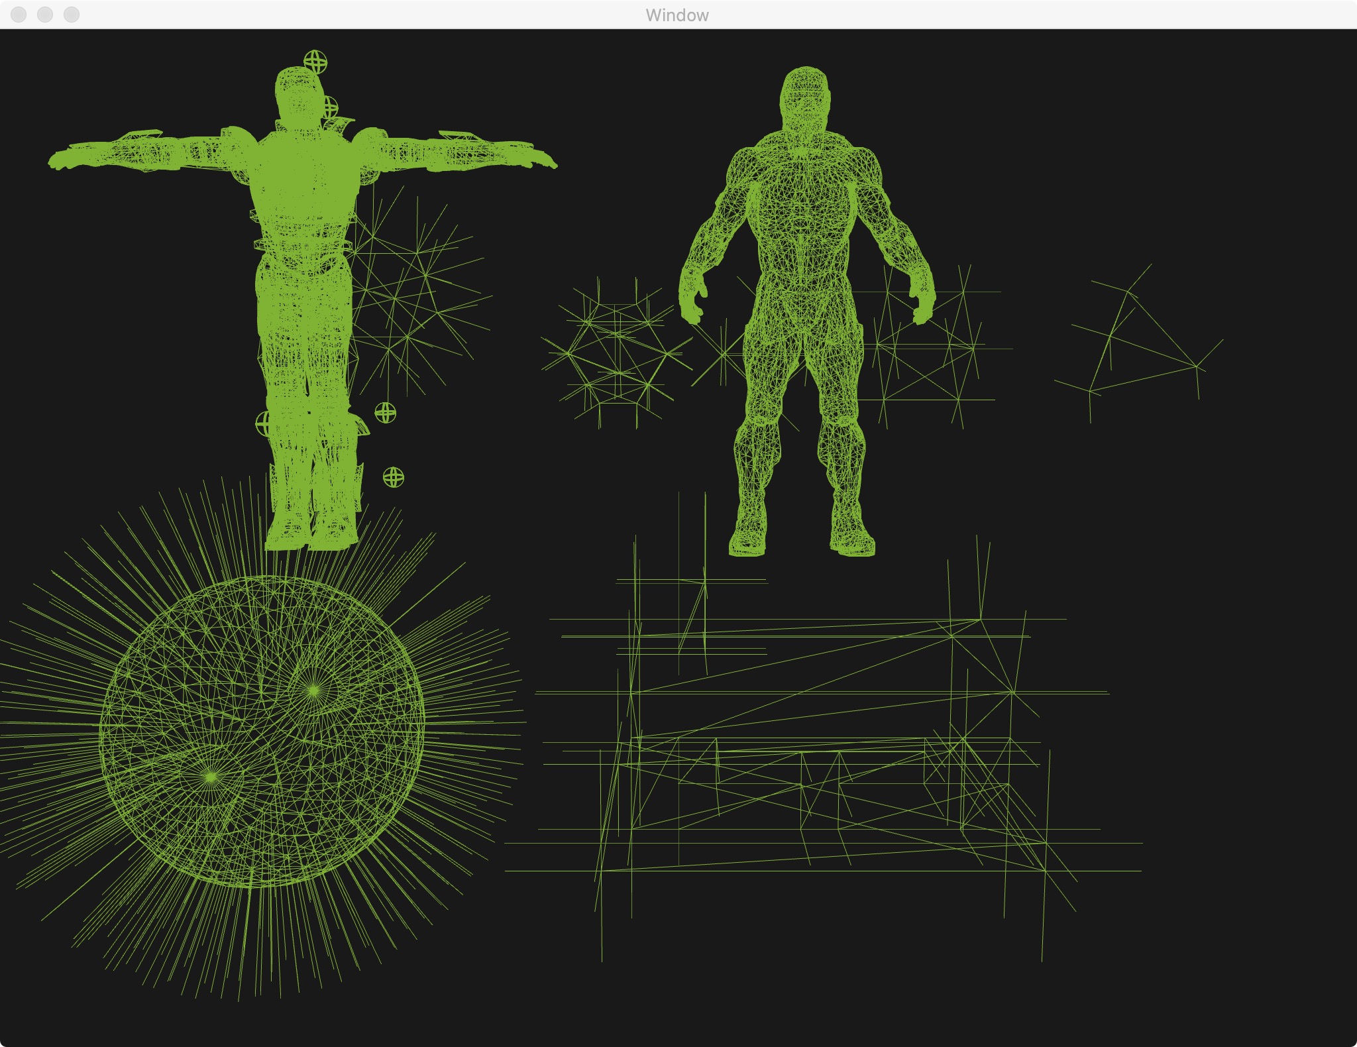Click the upper pole point of the spiky sphere
The width and height of the screenshot is (1357, 1047).
pos(313,690)
